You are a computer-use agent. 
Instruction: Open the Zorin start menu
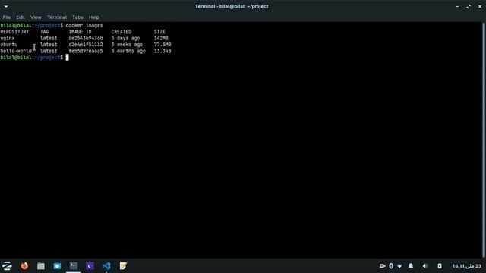click(x=7, y=266)
